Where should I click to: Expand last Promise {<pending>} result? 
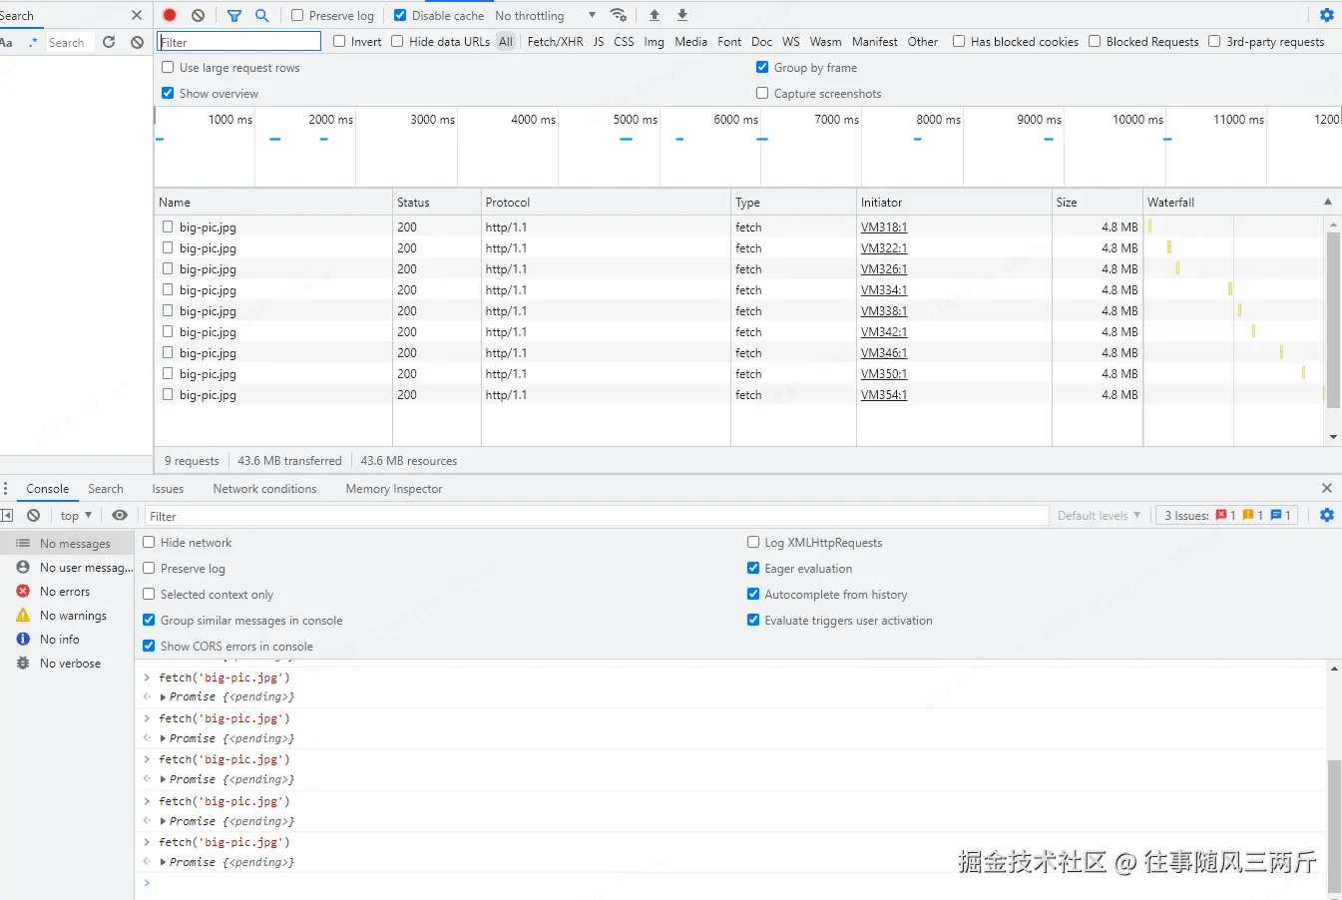pos(163,862)
